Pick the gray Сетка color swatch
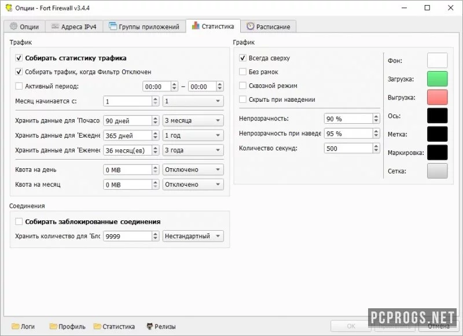The width and height of the screenshot is (463, 336). coord(438,171)
